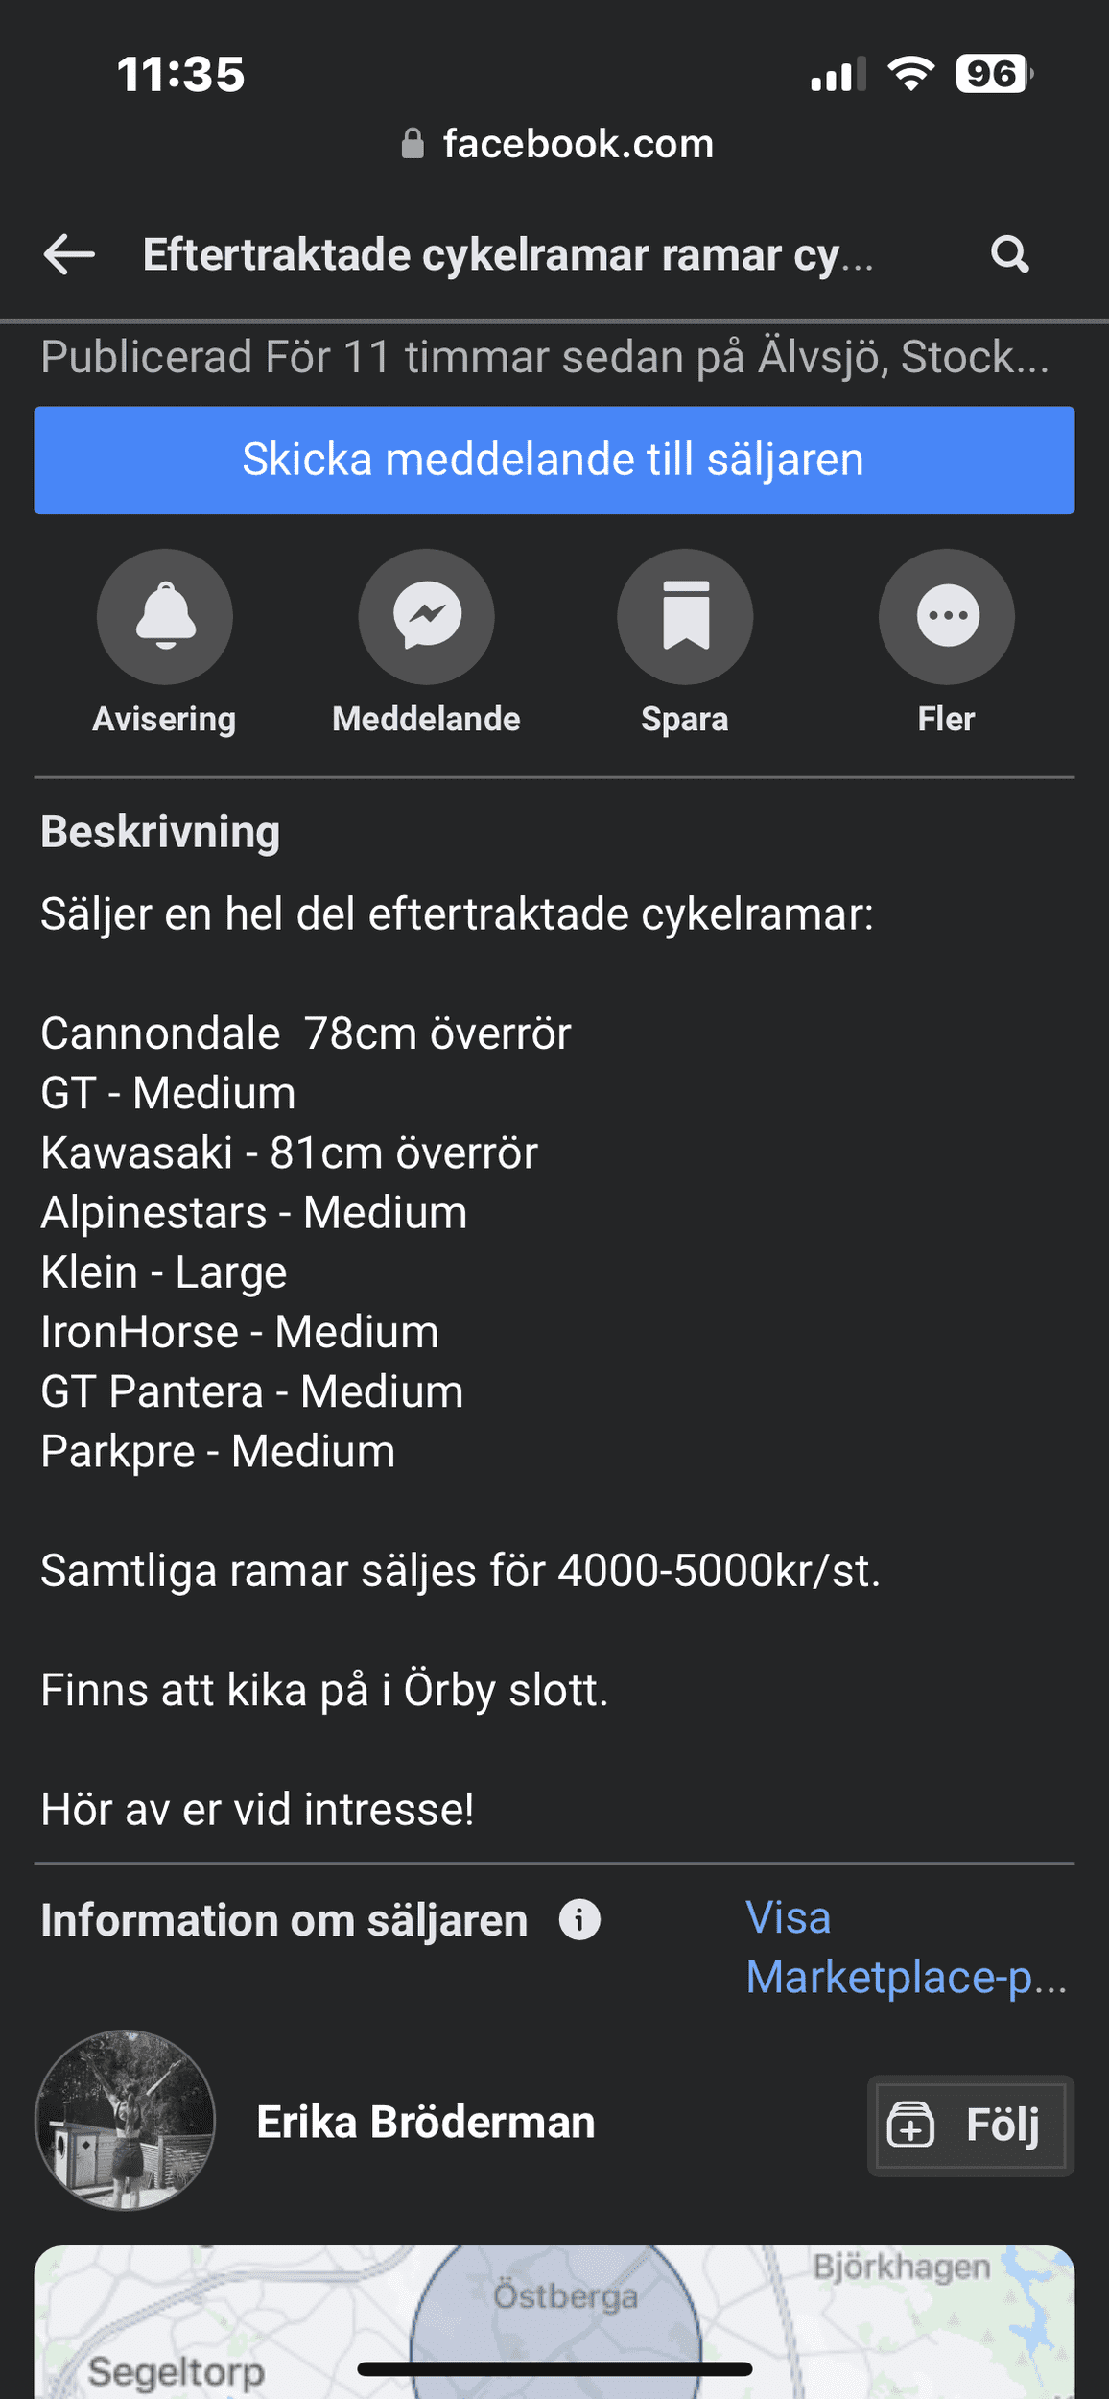Open Messenger via Meddelande icon

[427, 616]
